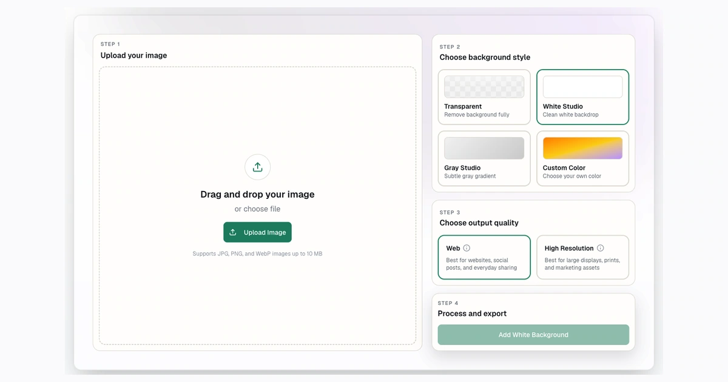Click the 'STEP 3' label
The image size is (728, 382).
[x=450, y=212]
